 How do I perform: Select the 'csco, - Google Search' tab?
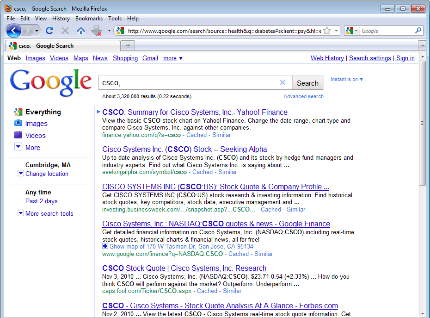click(x=62, y=45)
